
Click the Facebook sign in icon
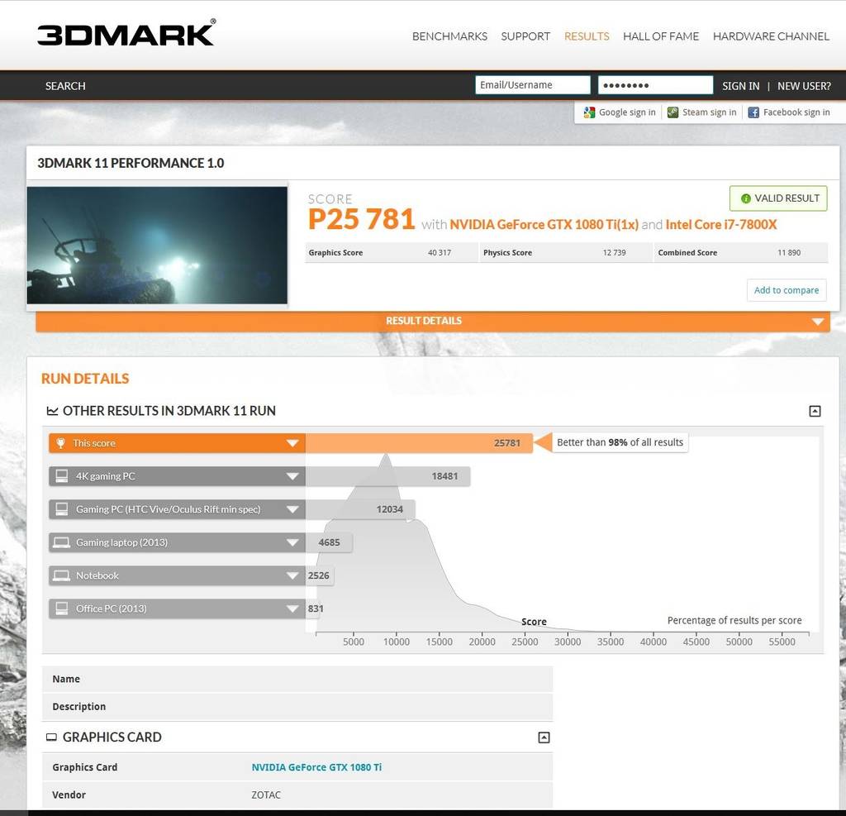click(x=753, y=112)
